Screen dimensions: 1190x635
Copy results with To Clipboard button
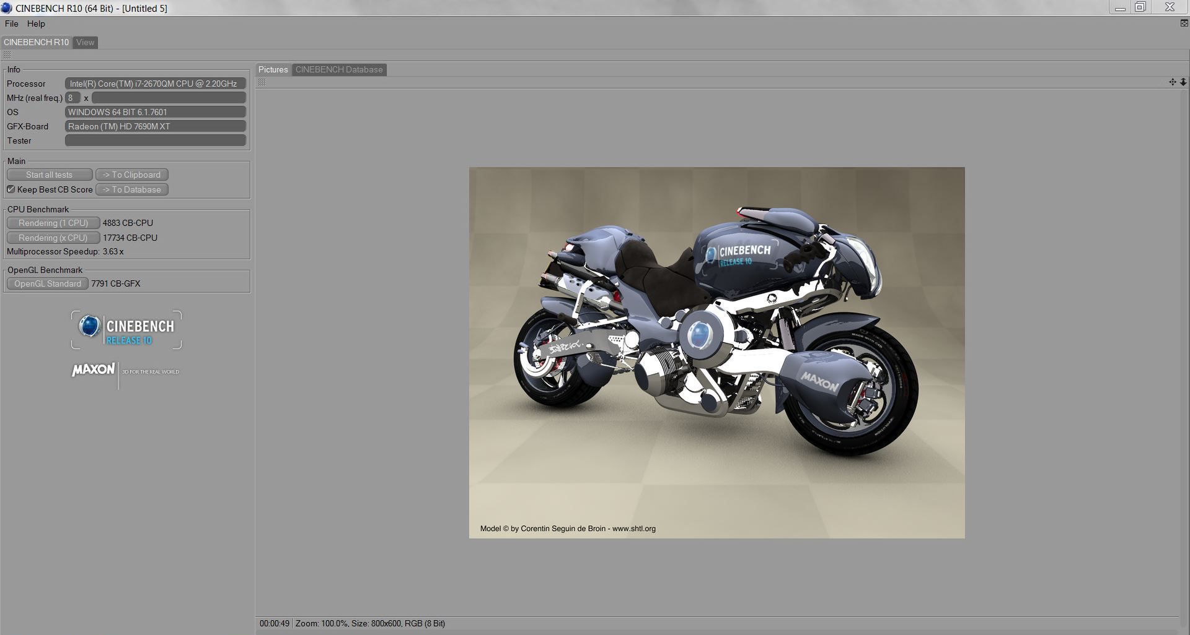tap(132, 175)
